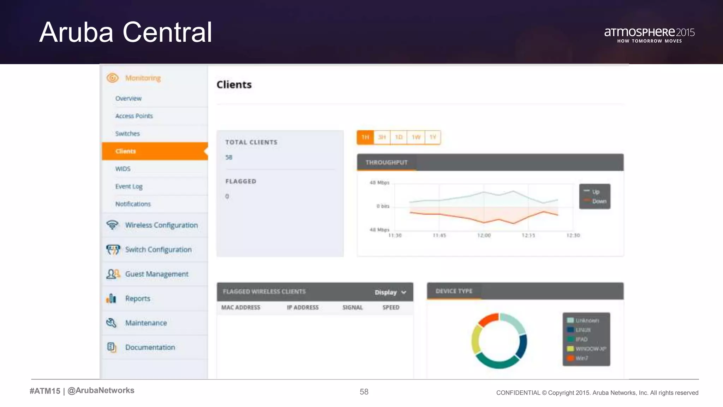Click the Documentation pages icon

(x=112, y=347)
